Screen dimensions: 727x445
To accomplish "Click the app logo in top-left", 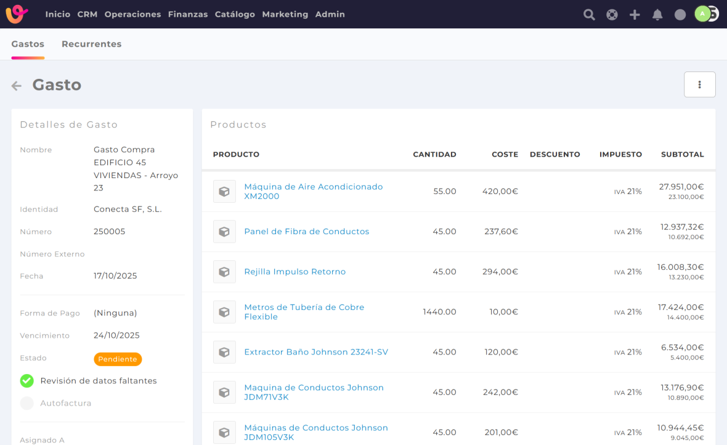I will pos(17,14).
